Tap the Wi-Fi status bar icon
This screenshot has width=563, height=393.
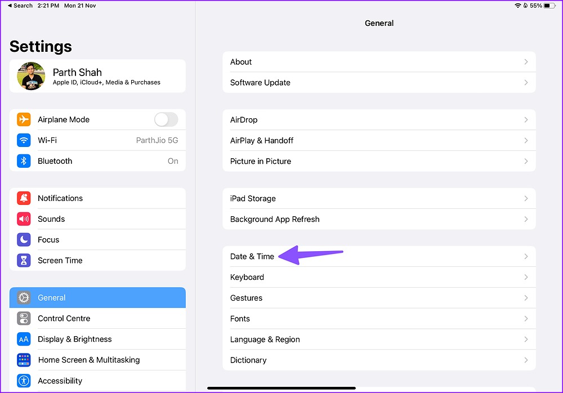518,6
